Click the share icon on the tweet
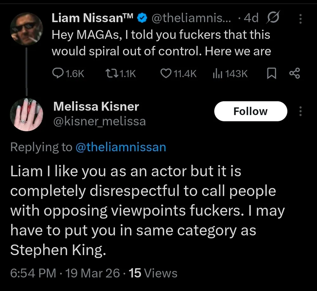This screenshot has width=317, height=291. [x=294, y=74]
